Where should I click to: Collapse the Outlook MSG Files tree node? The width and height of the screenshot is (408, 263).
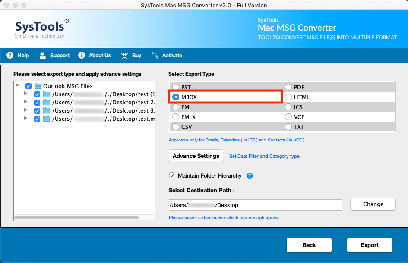[17, 85]
